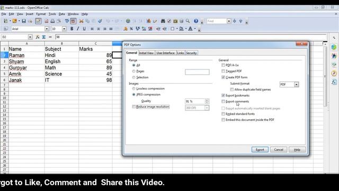Open the font name Arial dropdown
Viewport: 339px width, 191px height.
tap(47, 29)
